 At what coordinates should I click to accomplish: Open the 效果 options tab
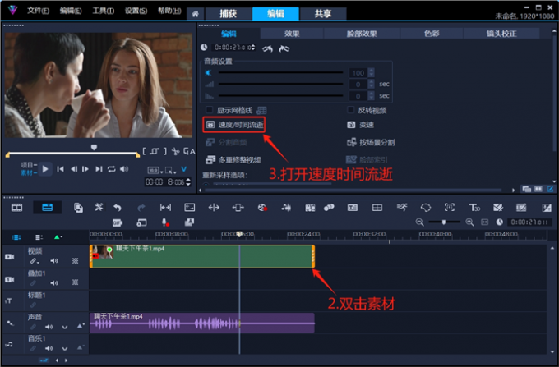coord(292,34)
